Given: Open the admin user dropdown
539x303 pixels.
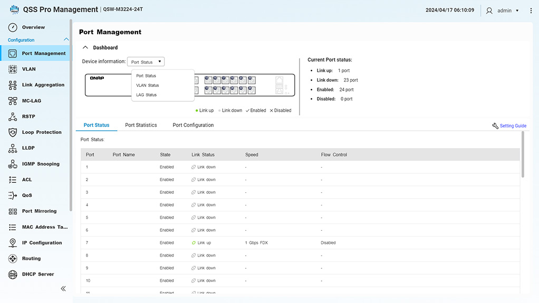Looking at the screenshot, I should [504, 11].
